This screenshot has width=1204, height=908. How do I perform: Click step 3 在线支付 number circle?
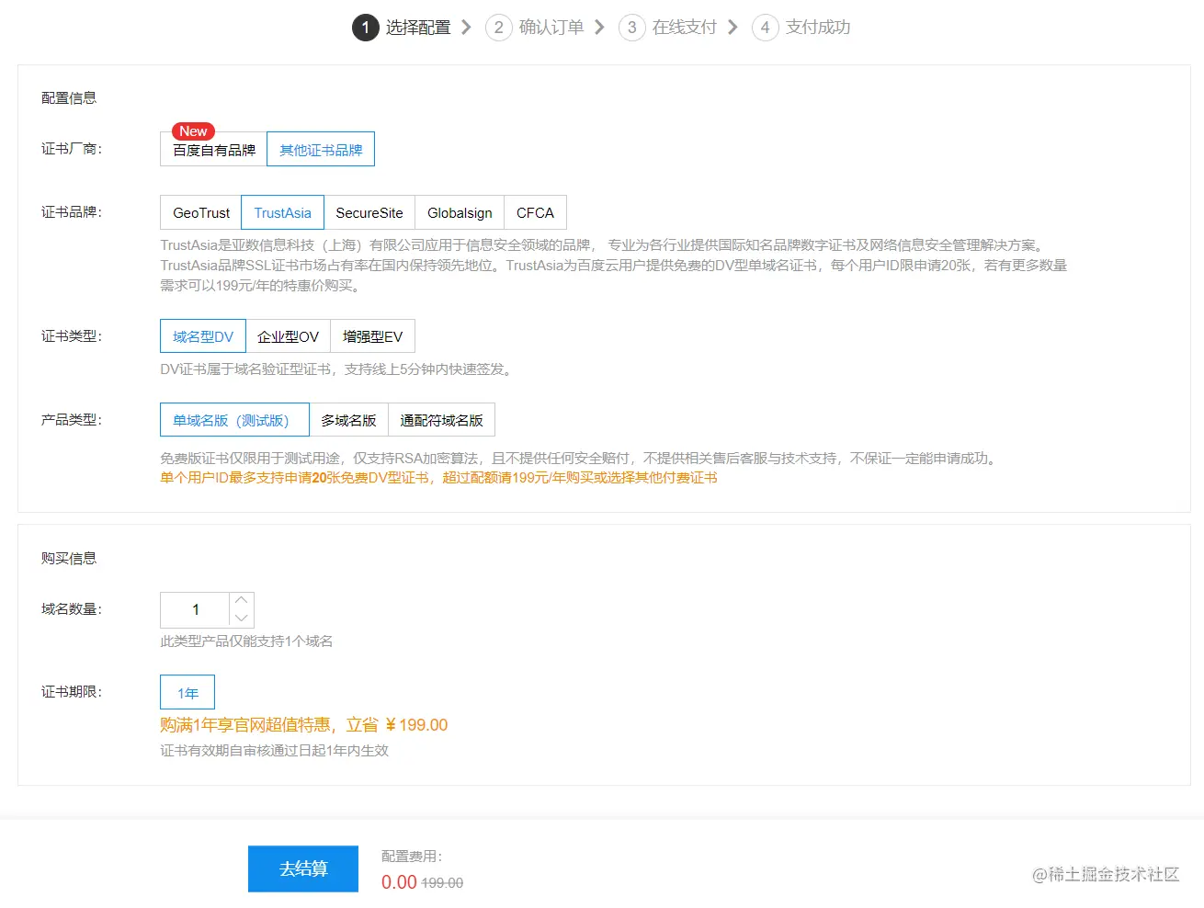point(631,28)
